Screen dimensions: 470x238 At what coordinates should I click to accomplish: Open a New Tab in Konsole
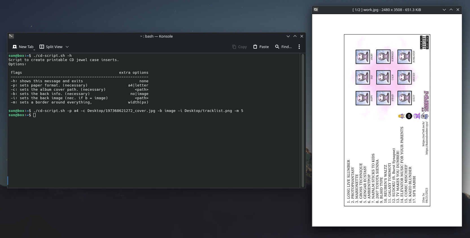click(23, 47)
